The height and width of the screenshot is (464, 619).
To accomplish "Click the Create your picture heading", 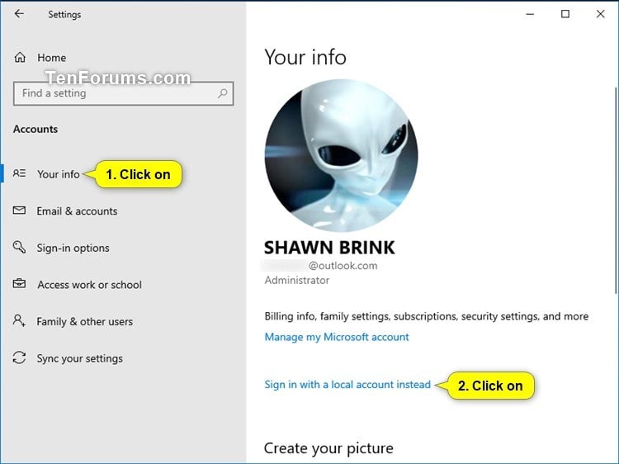I will (328, 448).
